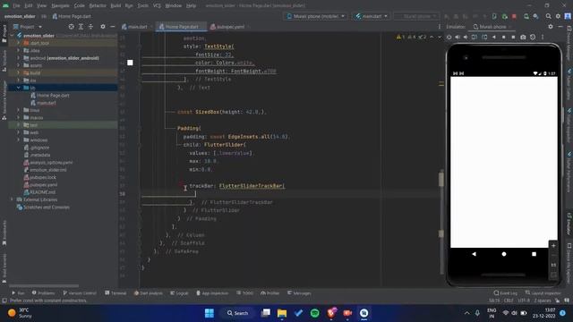Screen dimensions: 573x322
Task: Take an emulator screenshot with camera icon
Action: point(523,37)
